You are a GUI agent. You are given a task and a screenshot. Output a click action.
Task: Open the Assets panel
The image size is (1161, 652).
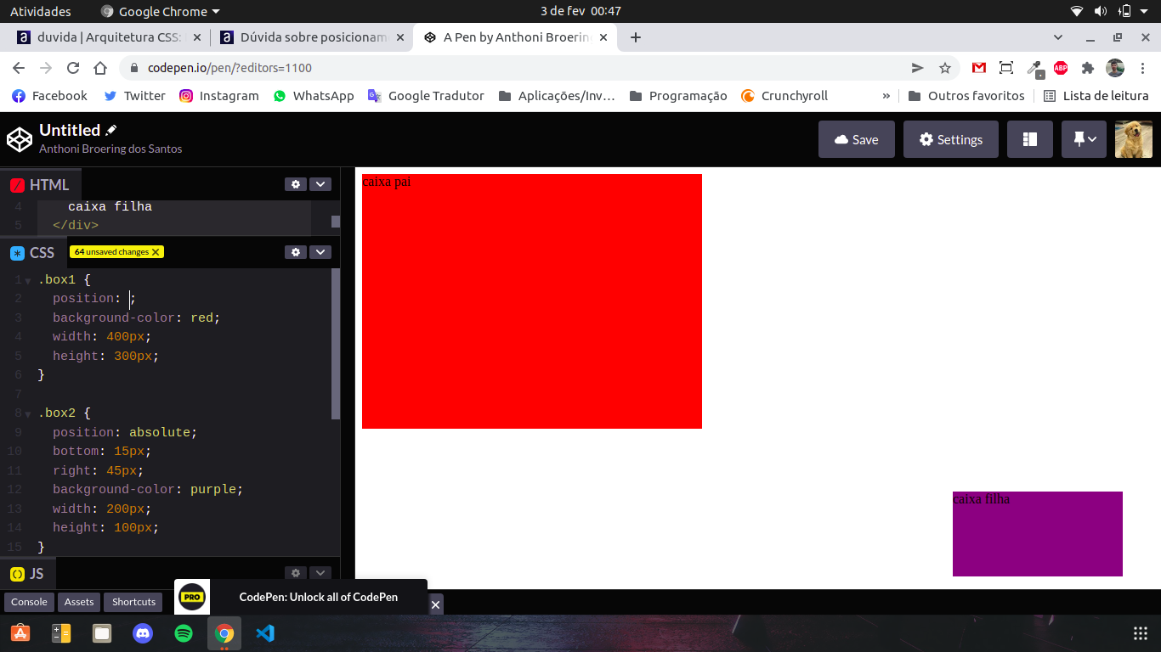(x=79, y=602)
